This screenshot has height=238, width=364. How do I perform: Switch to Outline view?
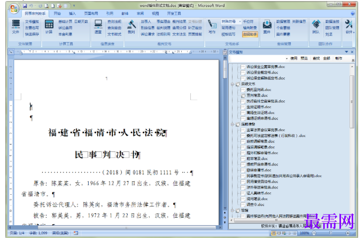coord(289,233)
